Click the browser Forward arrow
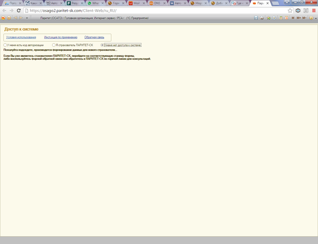This screenshot has width=318, height=244. (11, 11)
